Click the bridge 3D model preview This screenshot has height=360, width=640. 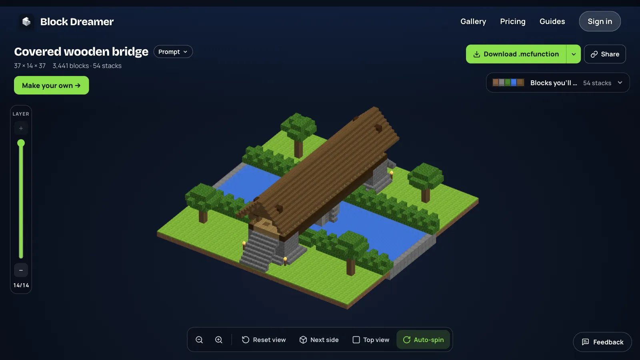click(318, 208)
